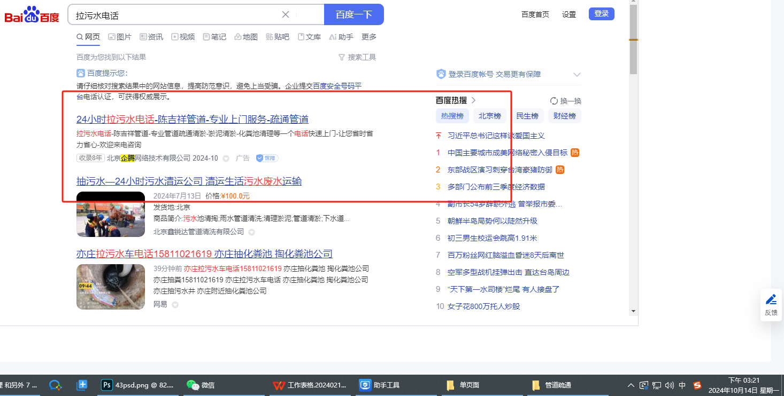Expand the 登录百度帐号 panel chevron

[577, 74]
